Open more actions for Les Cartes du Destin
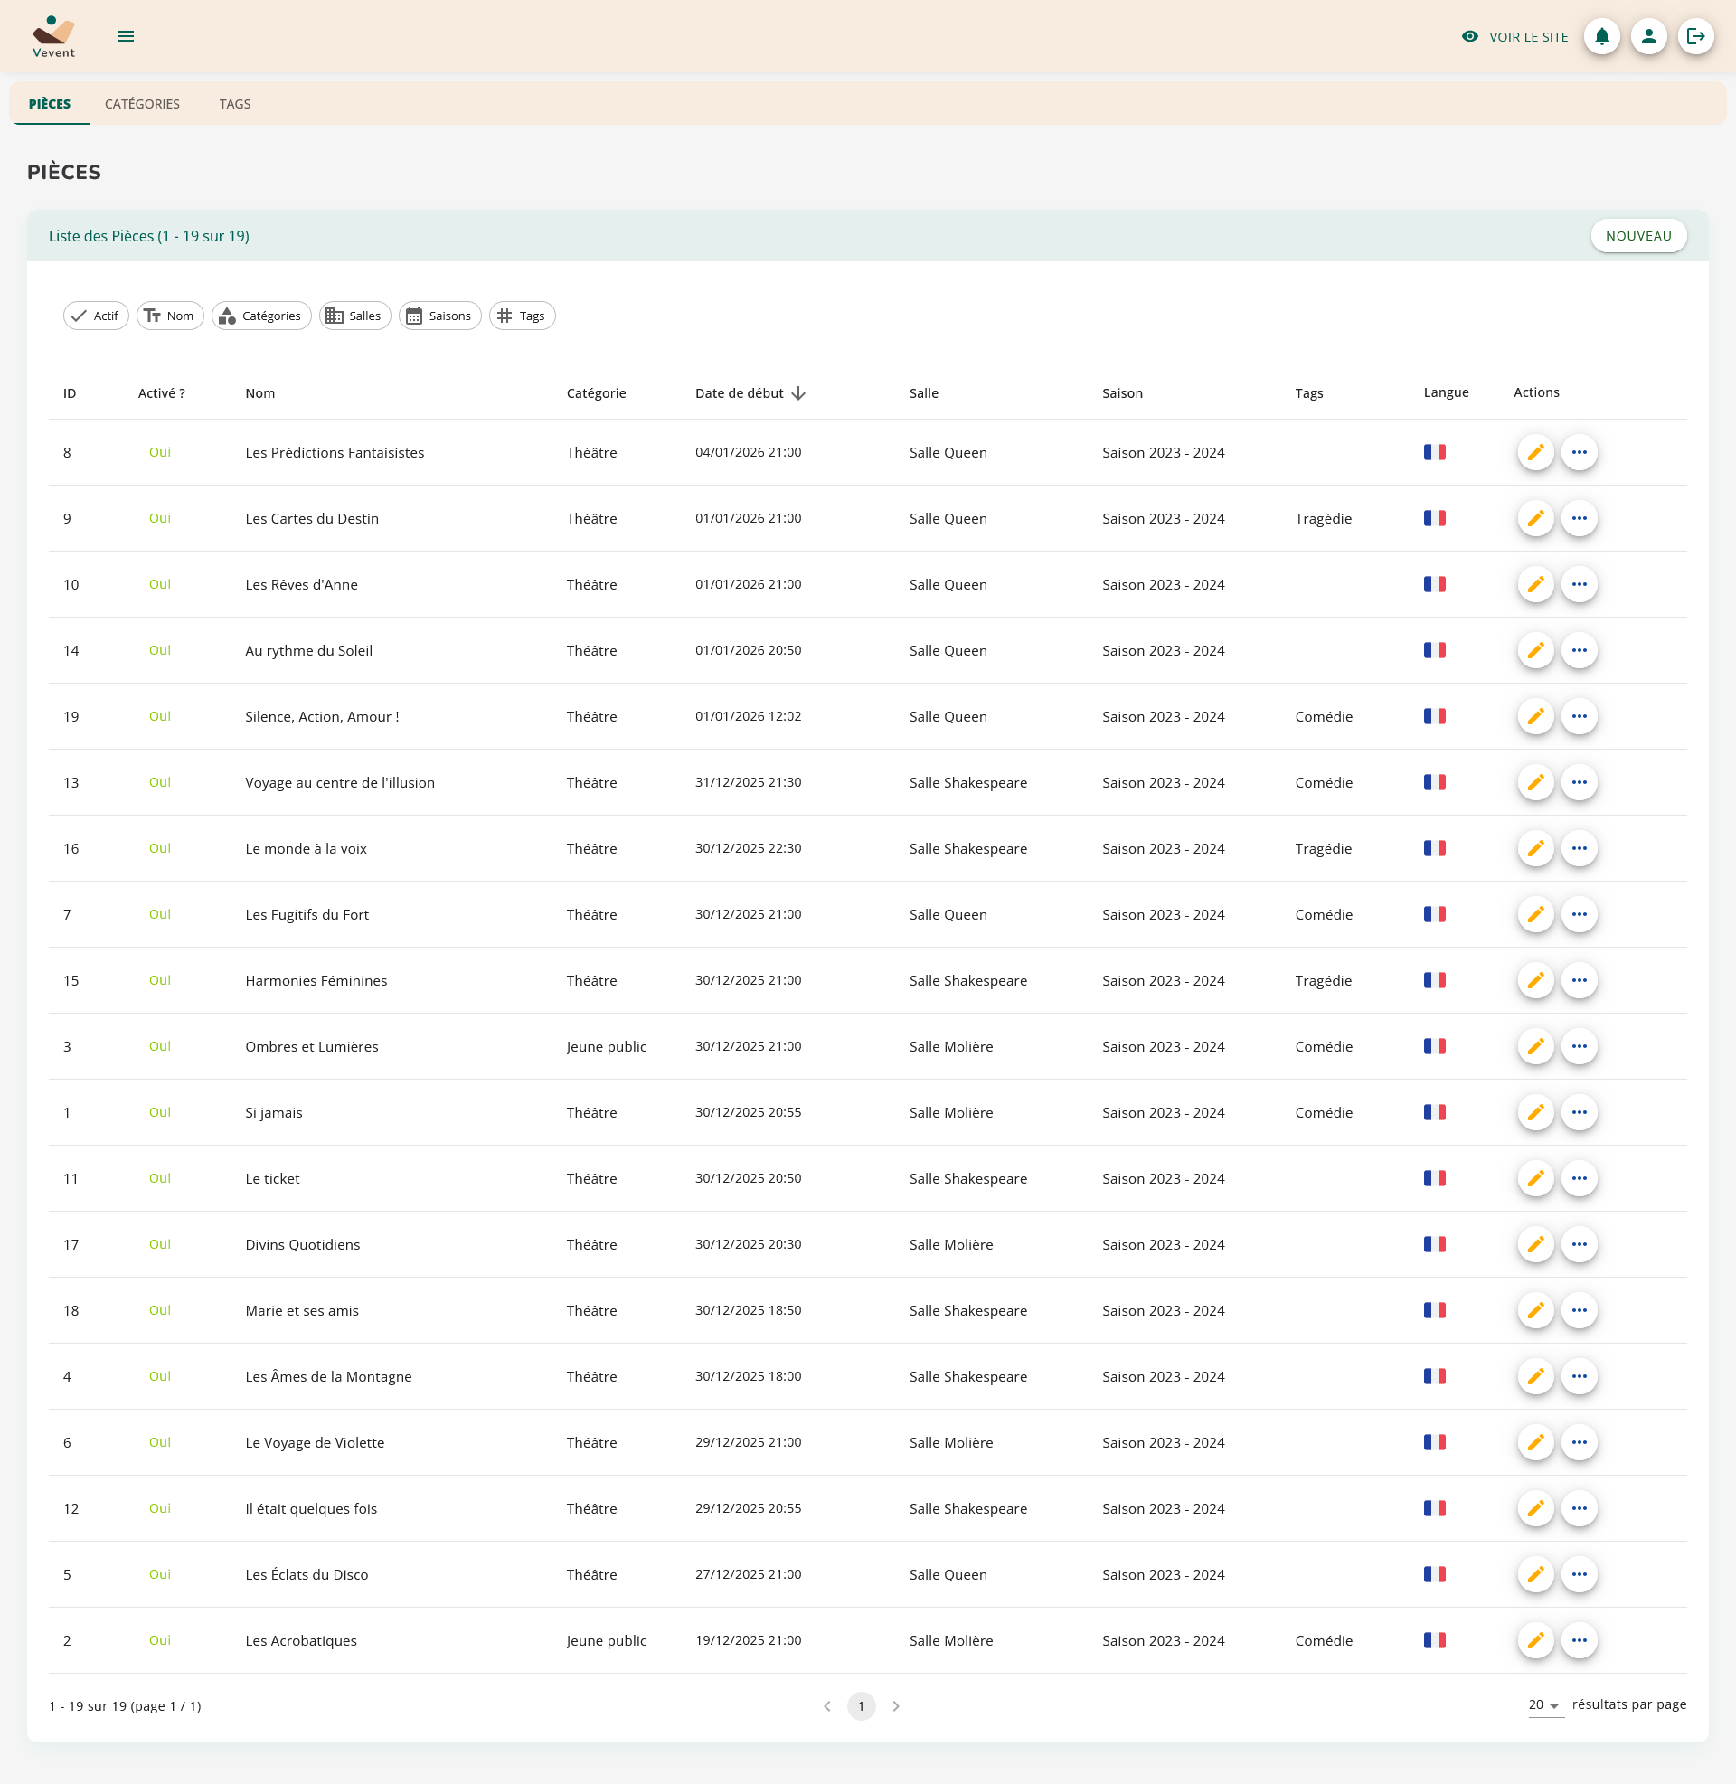Viewport: 1736px width, 1784px height. [x=1580, y=519]
